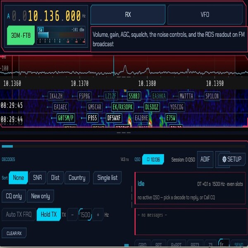Switch to the RX tab
Image resolution: width=248 pixels, height=248 pixels.
[x=128, y=14]
